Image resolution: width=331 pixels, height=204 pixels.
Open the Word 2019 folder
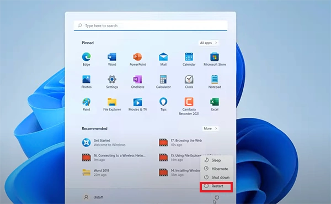pos(95,172)
